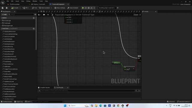The width and height of the screenshot is (192, 108).
Task: Click icon next to debug object dropdown
Action: coord(118,8)
